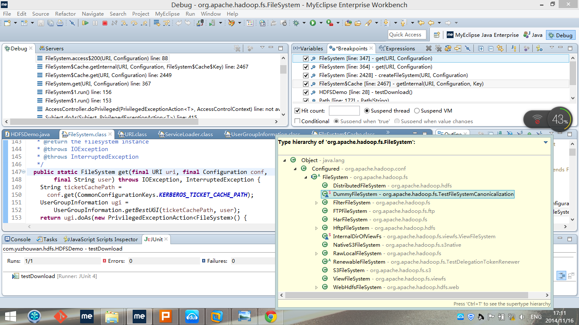Terminate the debug session with red stop icon
This screenshot has width=579, height=325.
click(105, 23)
